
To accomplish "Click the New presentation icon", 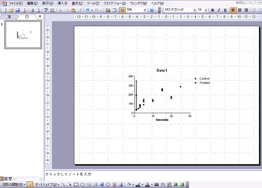I will pos(5,10).
